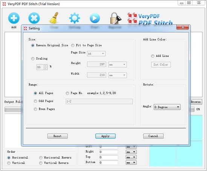Click the Set Color button
The height and width of the screenshot is (171, 207).
pyautogui.click(x=161, y=64)
